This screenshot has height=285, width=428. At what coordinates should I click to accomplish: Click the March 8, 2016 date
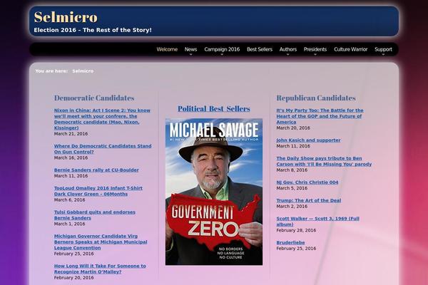[x=292, y=170]
